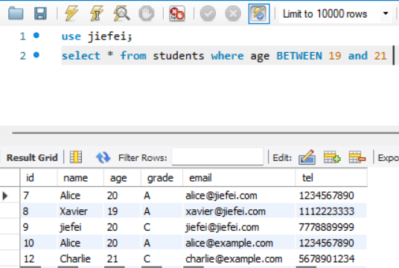Screen dimensions: 399x268
Task: Toggle stop-on-error execution icon
Action: (177, 13)
